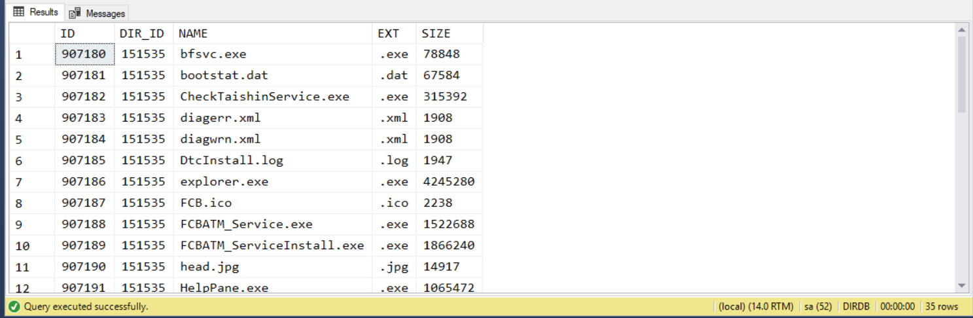Click the scrollbar down arrow
The image size is (973, 318).
coord(961,285)
